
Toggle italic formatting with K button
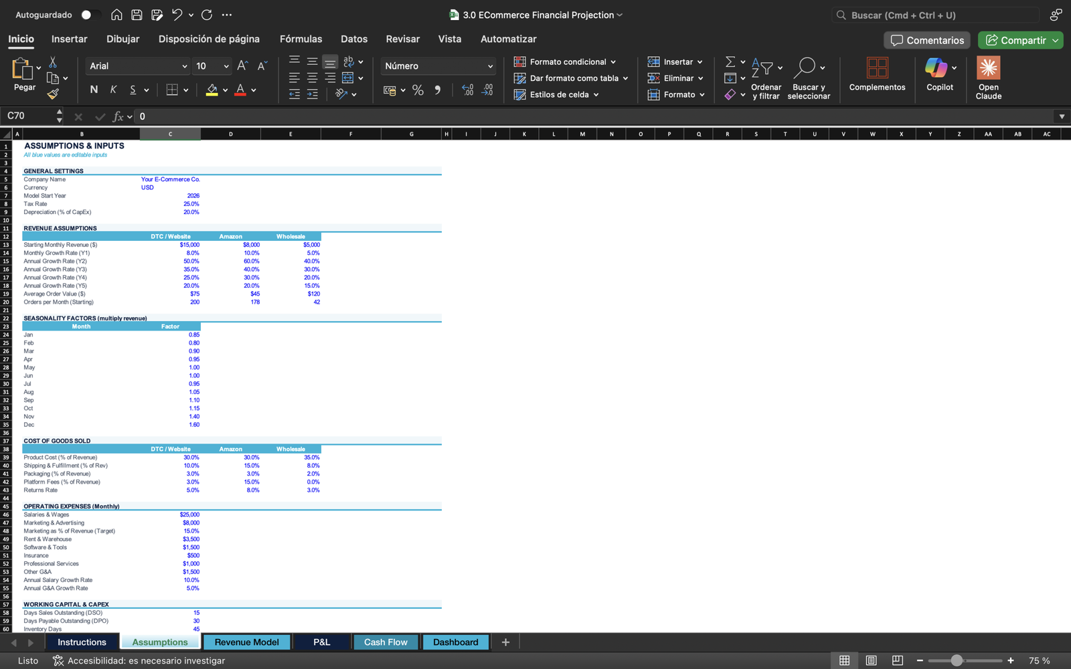pyautogui.click(x=113, y=90)
